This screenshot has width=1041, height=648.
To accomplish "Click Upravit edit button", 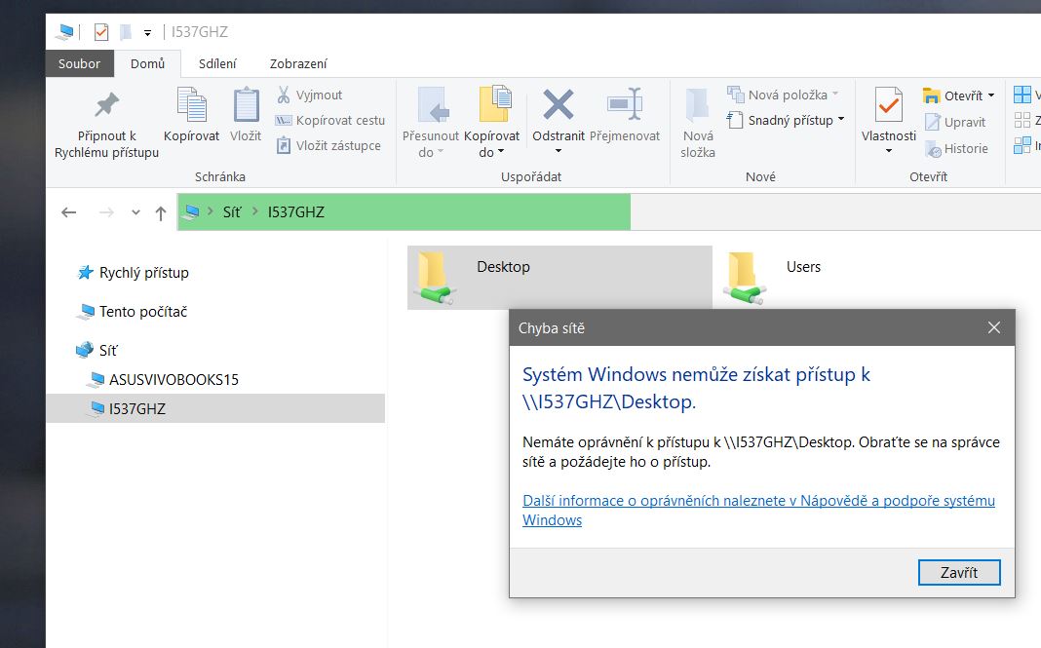I will 956,122.
